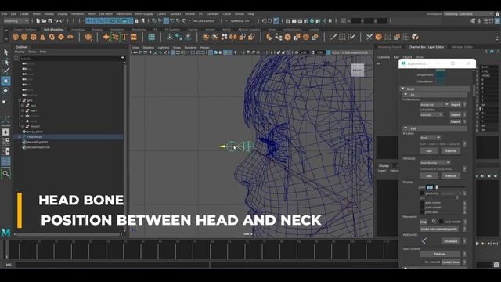
Task: Create a polygon cube from the shelf
Action: click(24, 37)
